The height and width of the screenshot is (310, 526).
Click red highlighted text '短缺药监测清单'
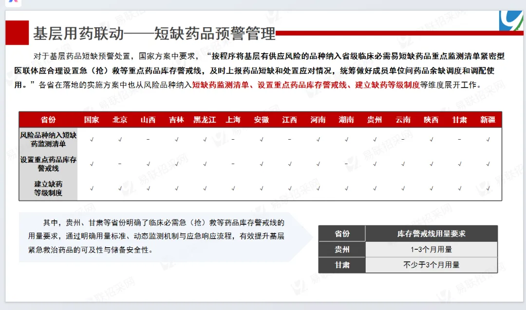[x=221, y=85]
